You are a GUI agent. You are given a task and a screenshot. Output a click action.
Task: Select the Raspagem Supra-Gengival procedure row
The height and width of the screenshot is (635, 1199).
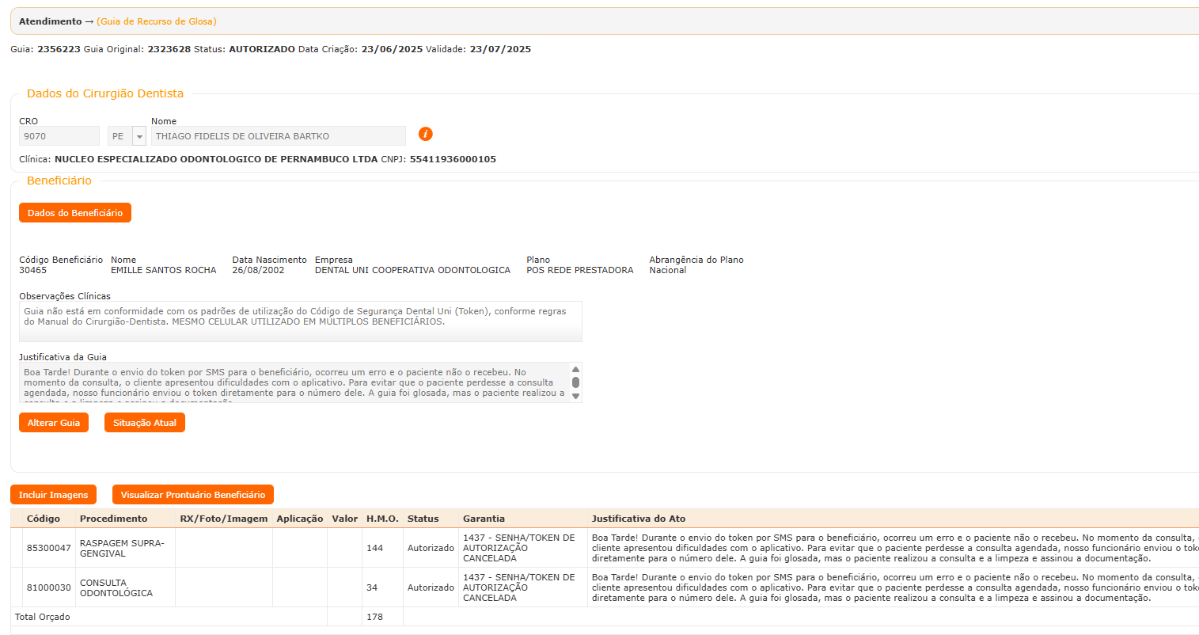pyautogui.click(x=121, y=548)
